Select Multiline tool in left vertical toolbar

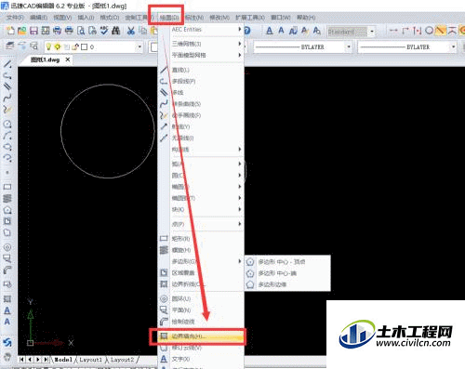pyautogui.click(x=7, y=86)
